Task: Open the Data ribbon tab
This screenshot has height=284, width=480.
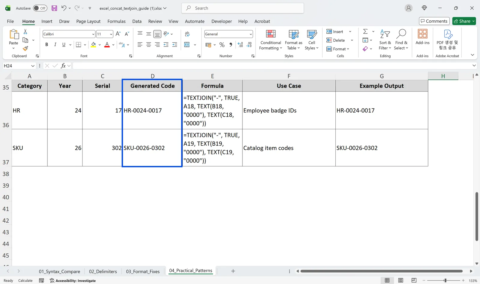Action: coord(137,21)
